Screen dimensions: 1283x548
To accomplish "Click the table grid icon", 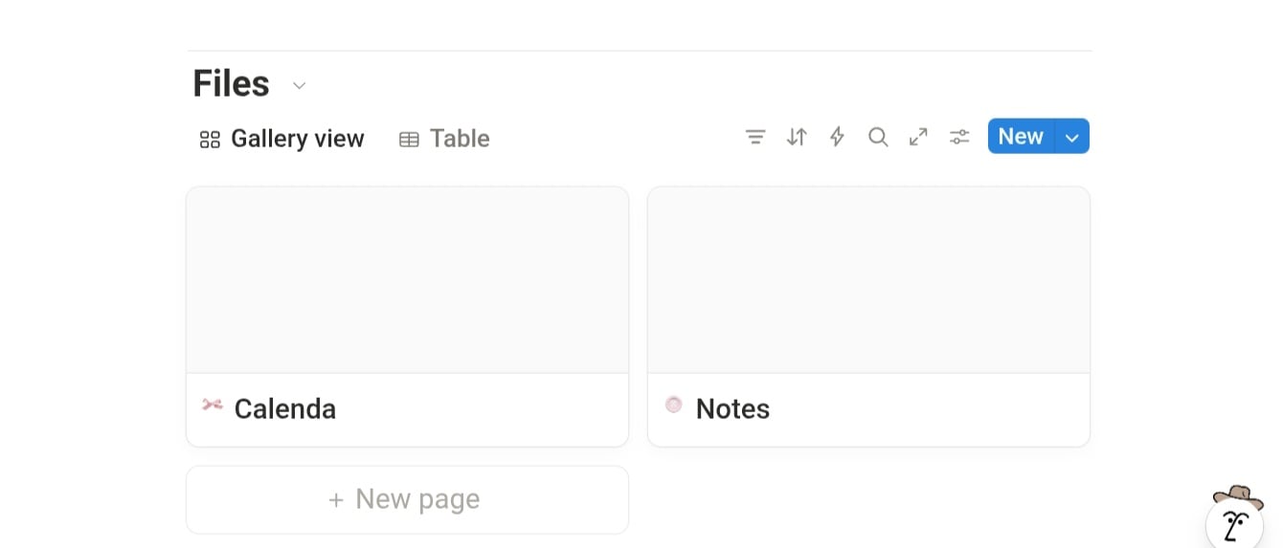I will pos(409,140).
